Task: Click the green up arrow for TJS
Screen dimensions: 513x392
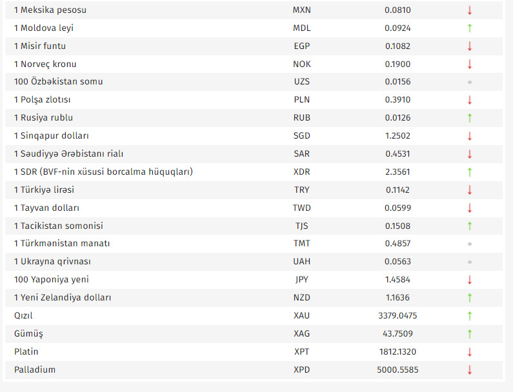Action: pyautogui.click(x=470, y=226)
